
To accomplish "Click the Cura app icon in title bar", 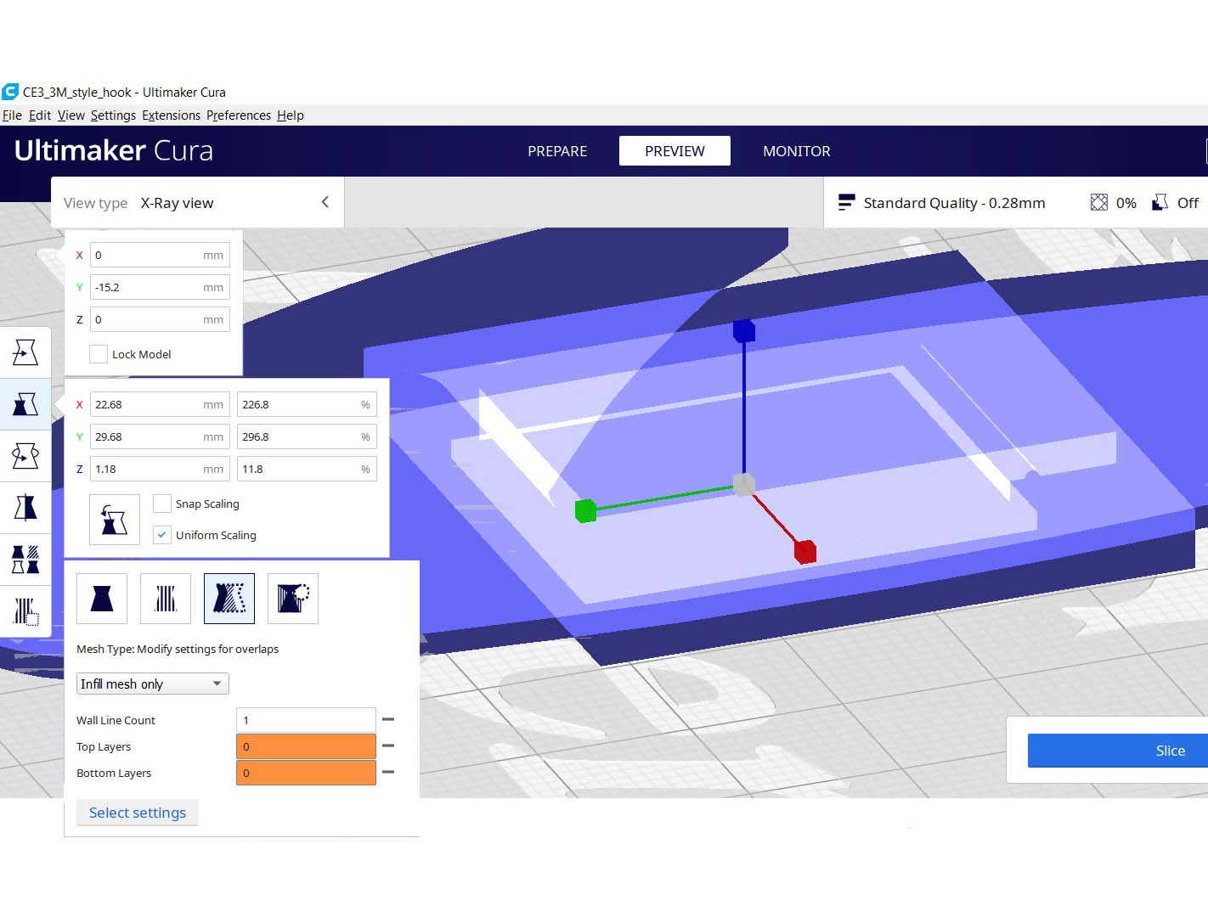I will [10, 92].
